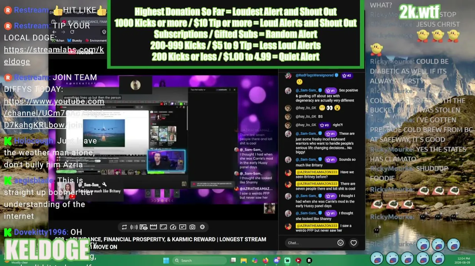The image size is (475, 266).
Task: Open the Bluesky bookmark
Action: (74, 41)
